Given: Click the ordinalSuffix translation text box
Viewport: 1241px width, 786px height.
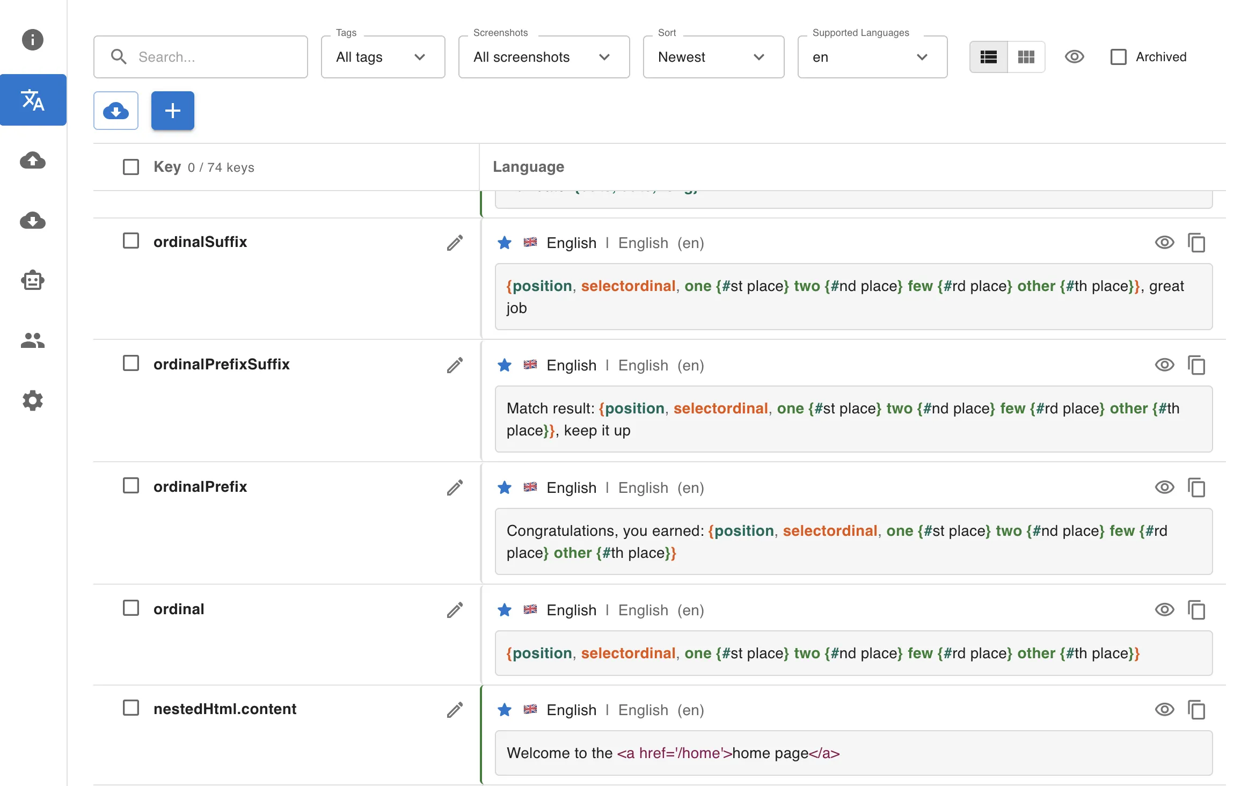Looking at the screenshot, I should 854,297.
